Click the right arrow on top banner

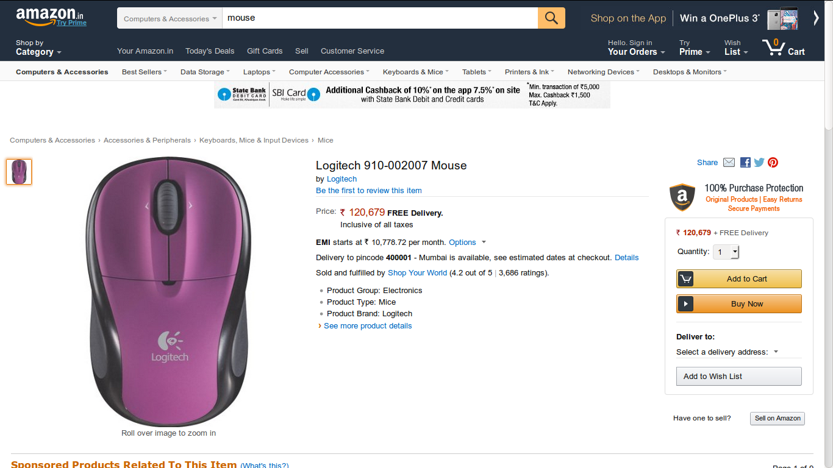pos(816,18)
